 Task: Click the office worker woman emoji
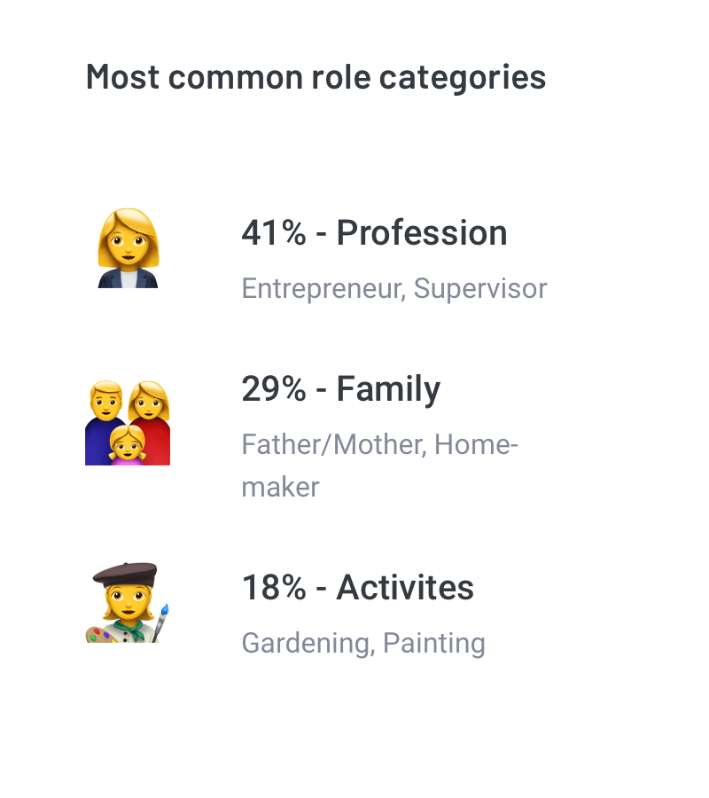(x=128, y=247)
